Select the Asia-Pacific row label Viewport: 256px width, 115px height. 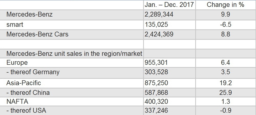(24, 83)
